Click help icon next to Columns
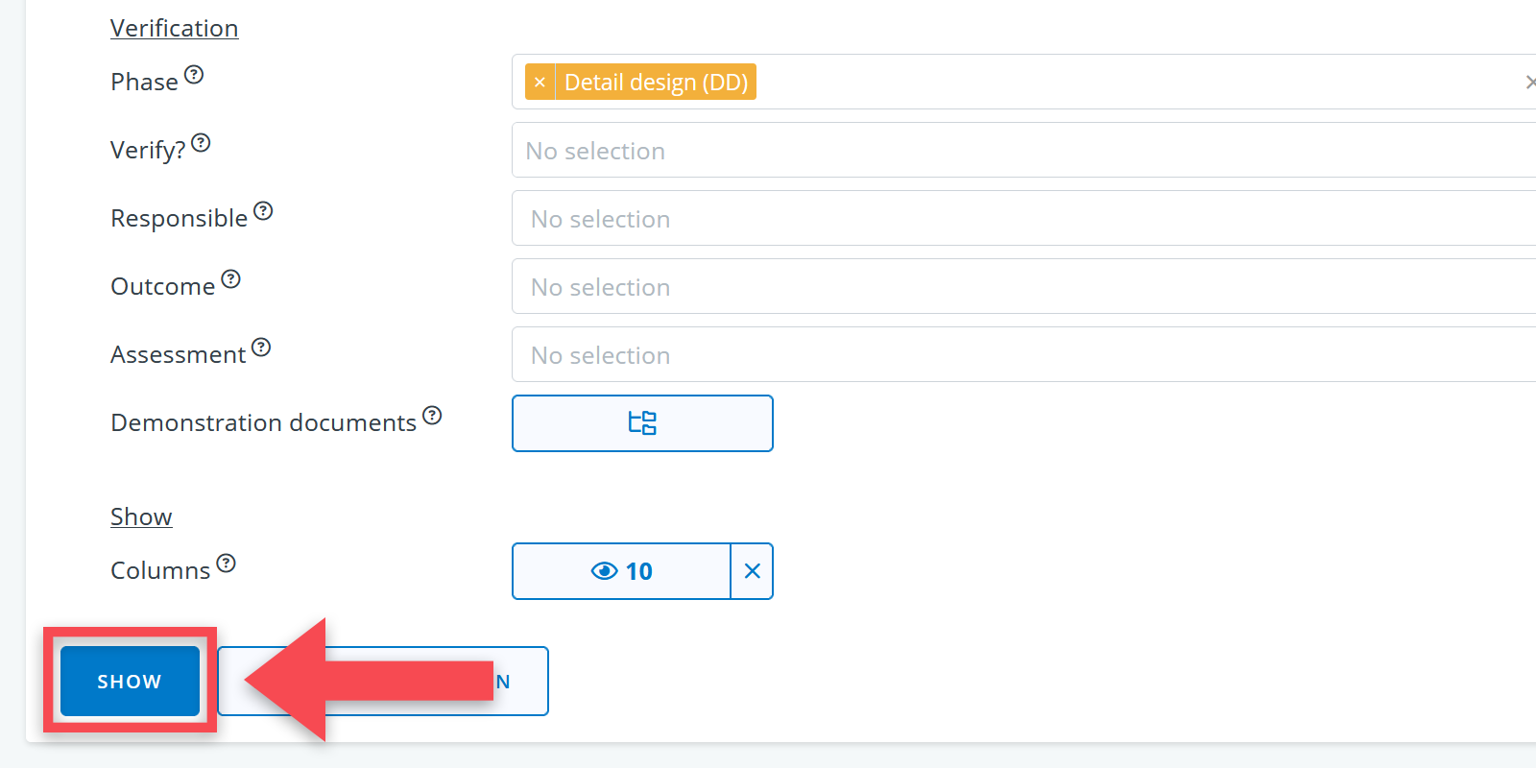 (226, 564)
